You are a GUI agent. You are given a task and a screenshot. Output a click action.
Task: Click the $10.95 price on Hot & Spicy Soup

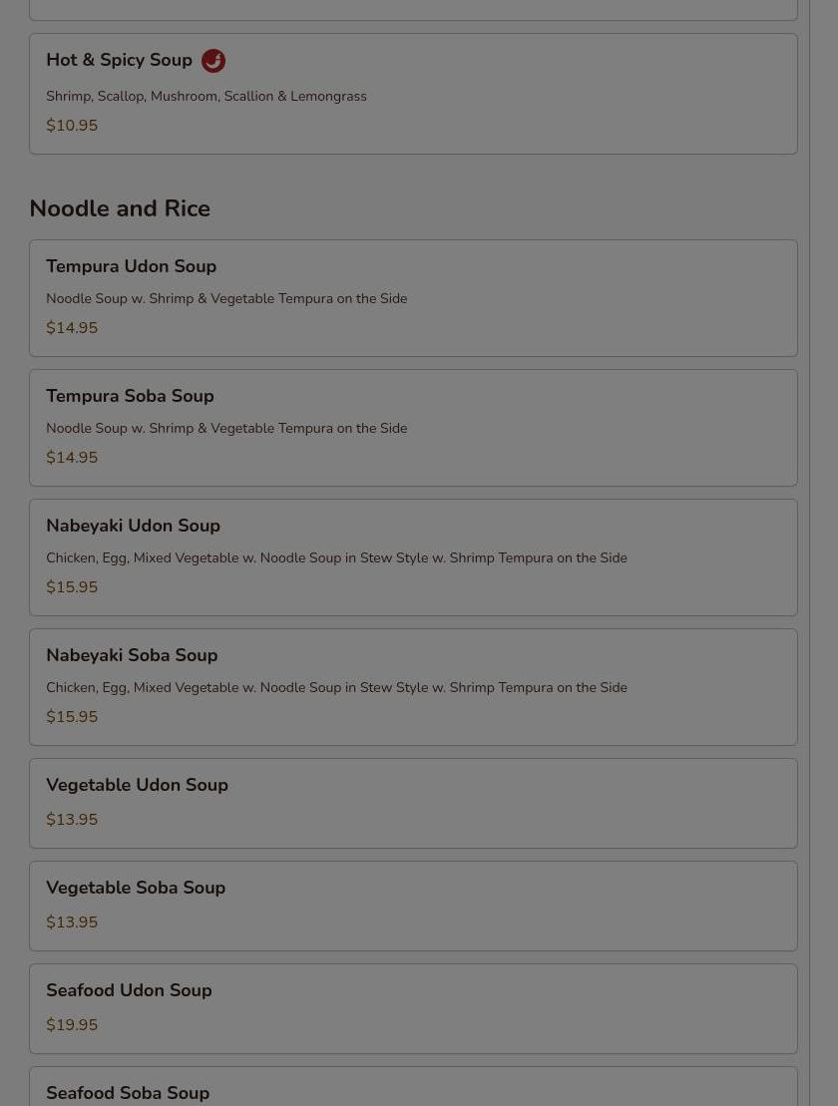72,126
